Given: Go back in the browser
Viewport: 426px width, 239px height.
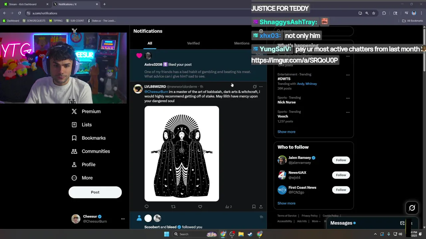Looking at the screenshot, I should click(5, 13).
